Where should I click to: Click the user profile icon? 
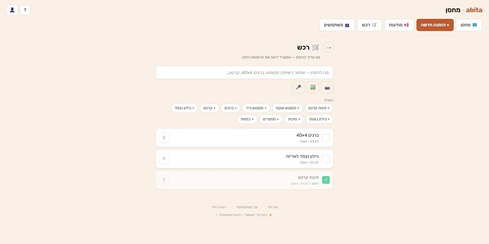pos(12,10)
